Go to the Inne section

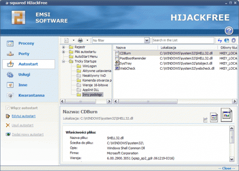[x=23, y=85]
